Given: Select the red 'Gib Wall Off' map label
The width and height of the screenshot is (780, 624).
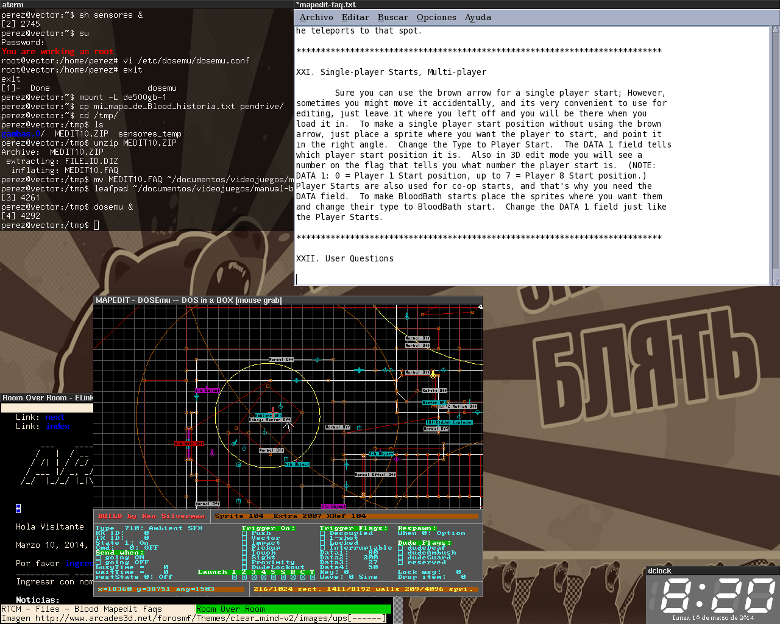Looking at the screenshot, I should [x=190, y=444].
